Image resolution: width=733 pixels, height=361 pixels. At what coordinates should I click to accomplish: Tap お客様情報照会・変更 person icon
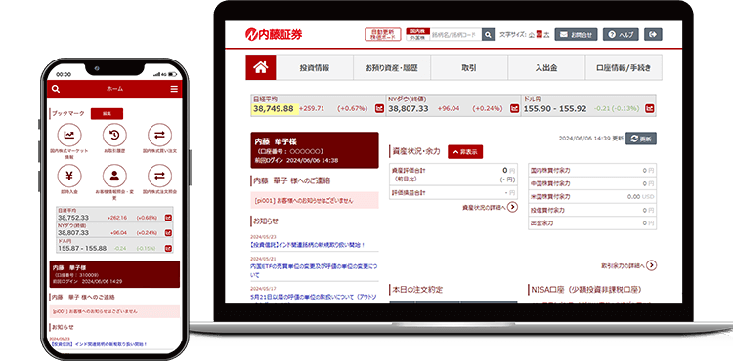(114, 176)
